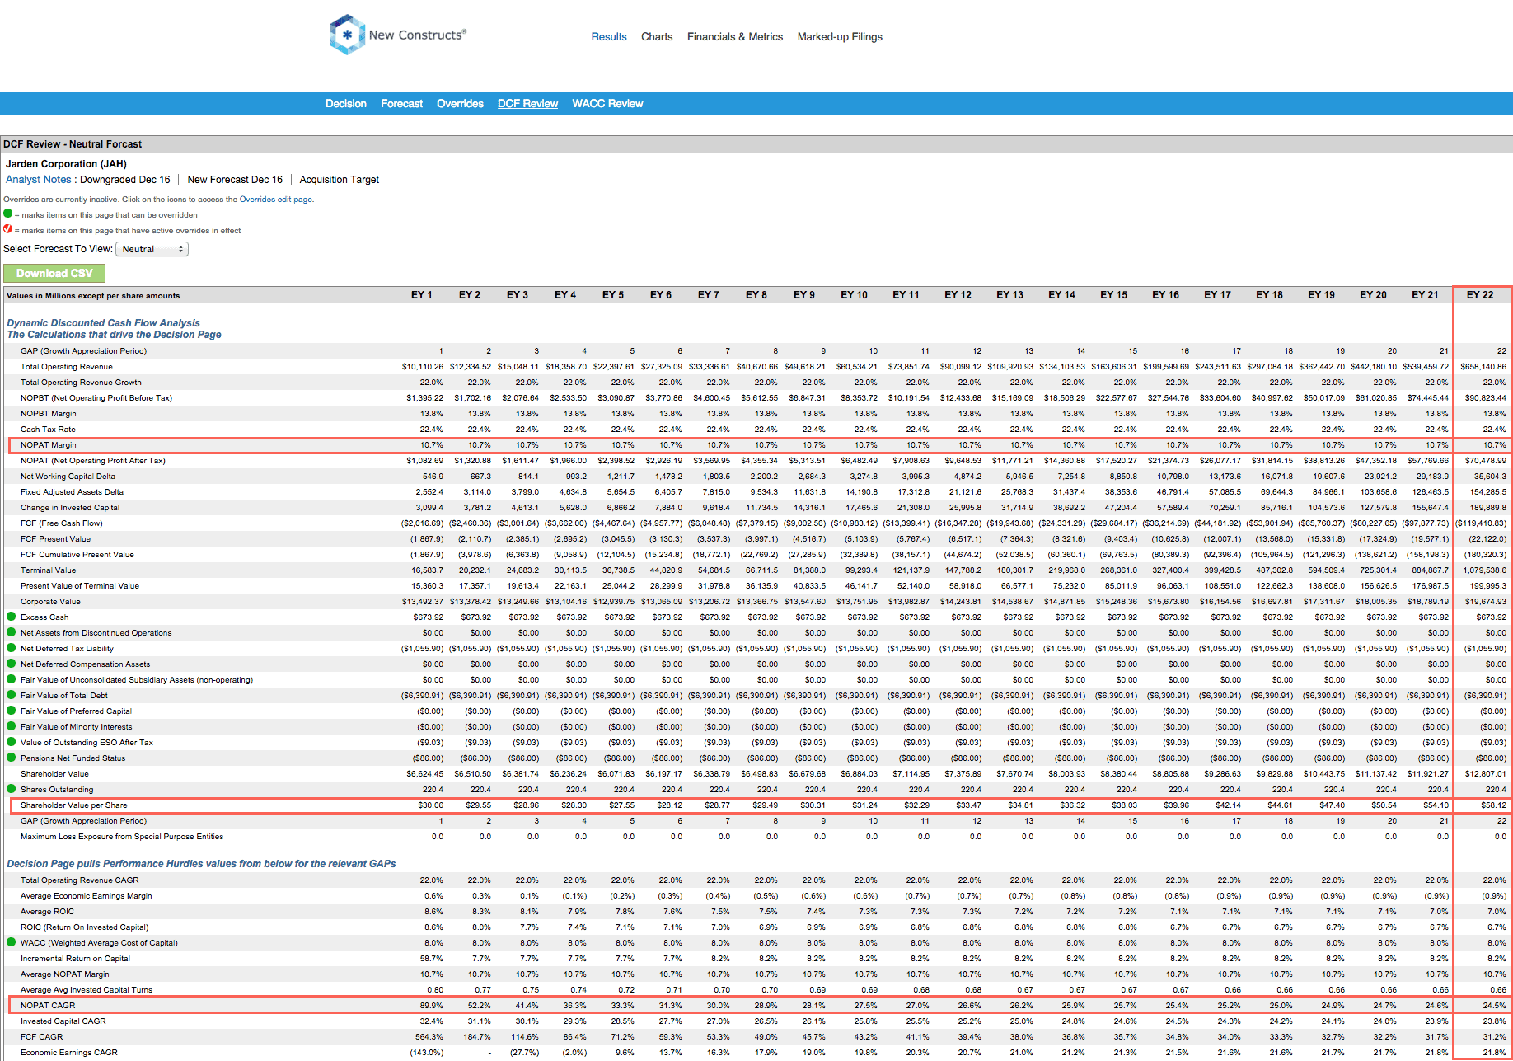Image resolution: width=1513 pixels, height=1061 pixels.
Task: Click green dot beside Pensions Net Funded Status
Action: pyautogui.click(x=12, y=758)
